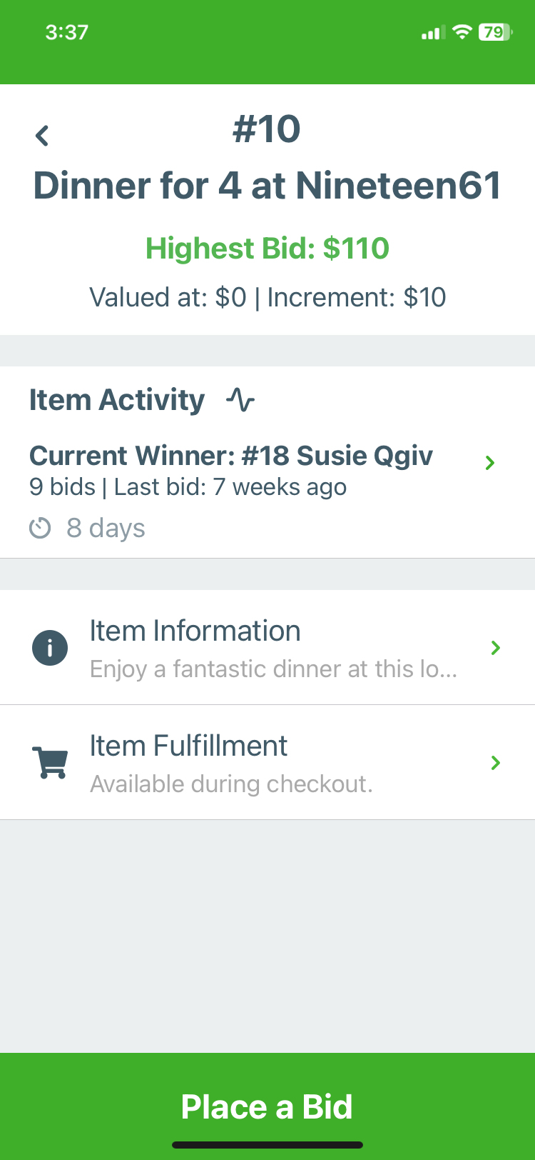Tap the 8 days remaining label

coord(106,529)
